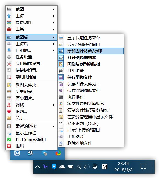Click the traffic cone icon for 调试

point(9,105)
